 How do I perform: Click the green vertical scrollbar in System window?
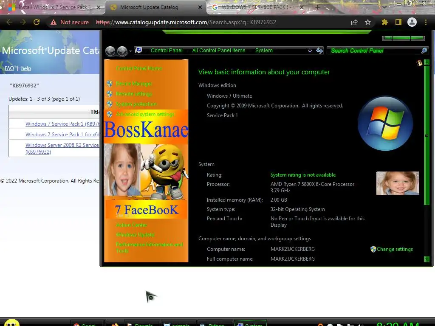pos(427,135)
